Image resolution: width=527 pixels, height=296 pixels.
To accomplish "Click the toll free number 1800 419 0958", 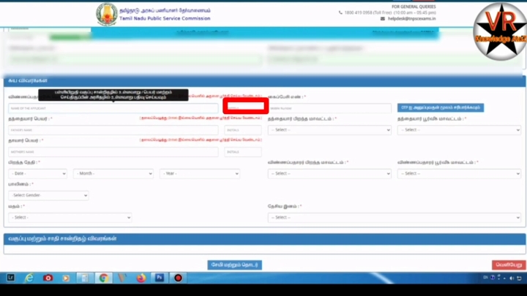I will click(x=358, y=12).
